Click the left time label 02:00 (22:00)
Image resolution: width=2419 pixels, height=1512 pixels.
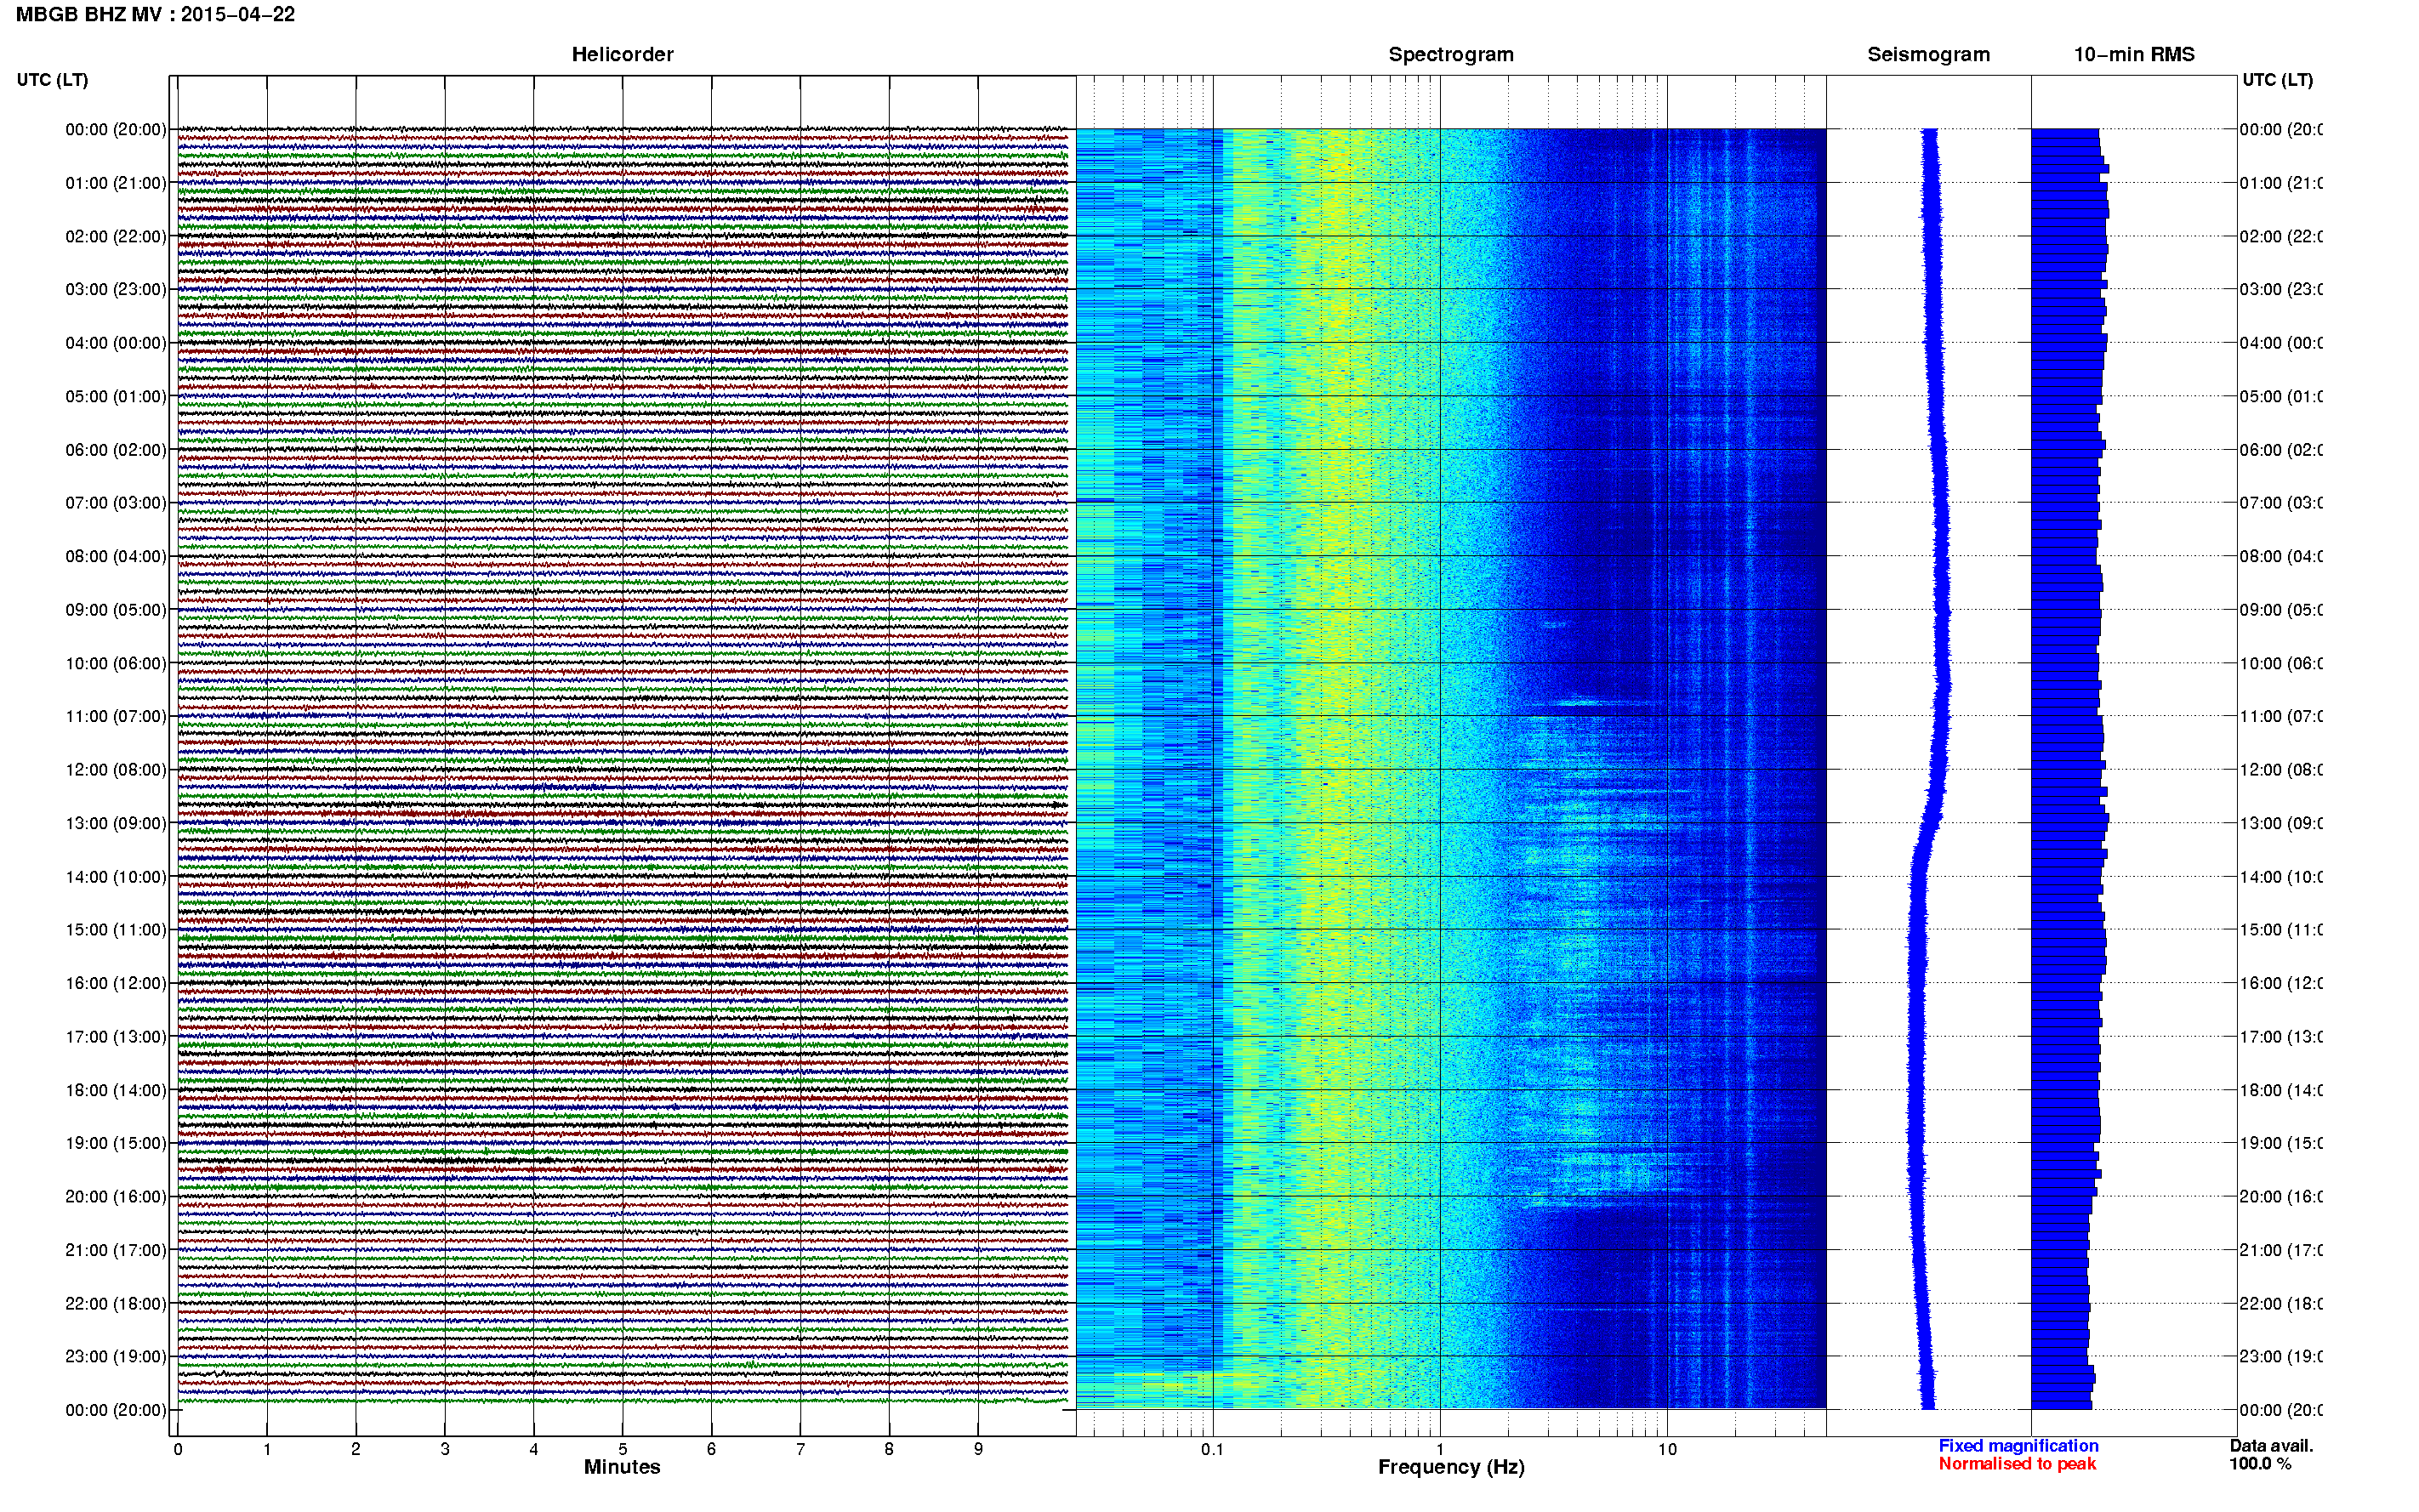tap(116, 236)
